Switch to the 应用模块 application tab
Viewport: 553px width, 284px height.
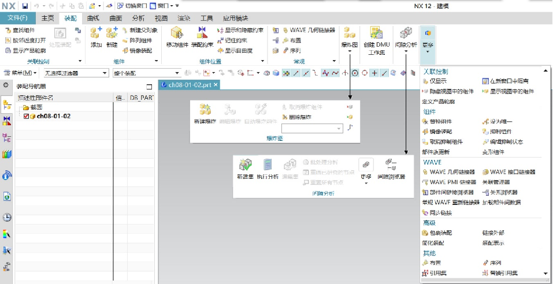click(236, 18)
